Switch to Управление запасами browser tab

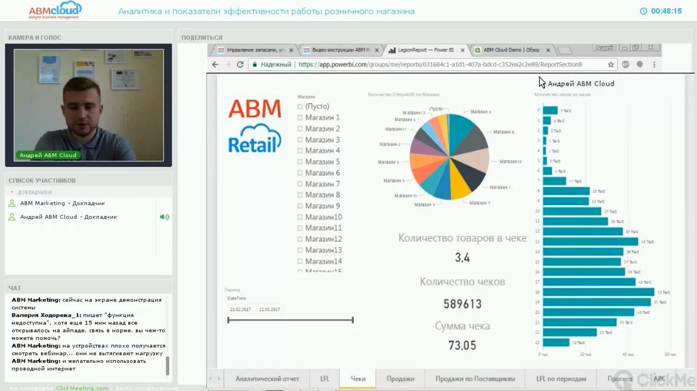[255, 50]
